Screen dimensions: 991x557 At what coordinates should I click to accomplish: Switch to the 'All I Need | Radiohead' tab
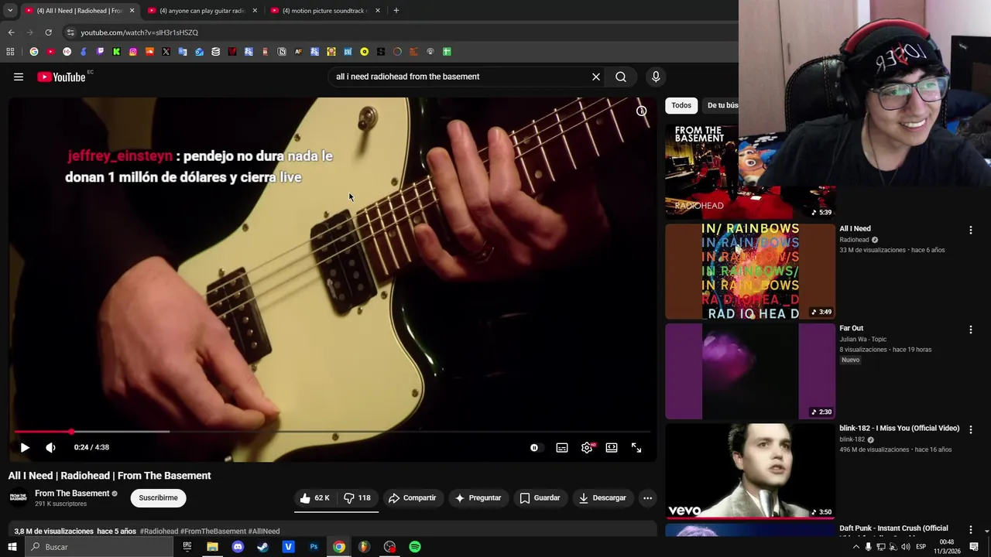click(x=79, y=11)
